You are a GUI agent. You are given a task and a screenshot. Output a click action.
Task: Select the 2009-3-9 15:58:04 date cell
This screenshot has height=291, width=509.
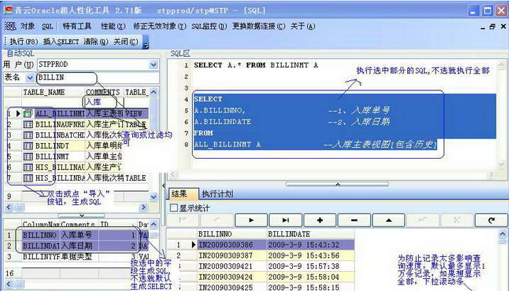click(x=311, y=277)
